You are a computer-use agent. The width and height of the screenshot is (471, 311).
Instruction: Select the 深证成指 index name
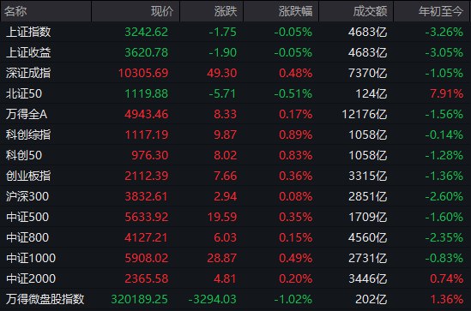28,73
